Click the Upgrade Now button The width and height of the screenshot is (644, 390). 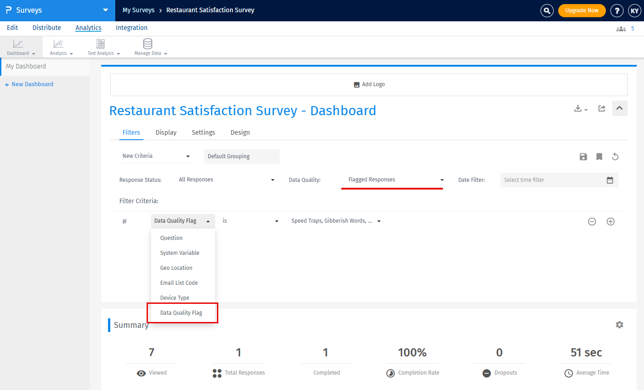click(582, 10)
